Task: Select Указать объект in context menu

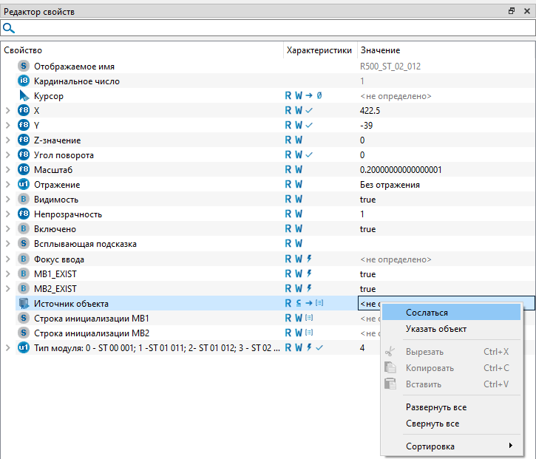Action: tap(436, 329)
